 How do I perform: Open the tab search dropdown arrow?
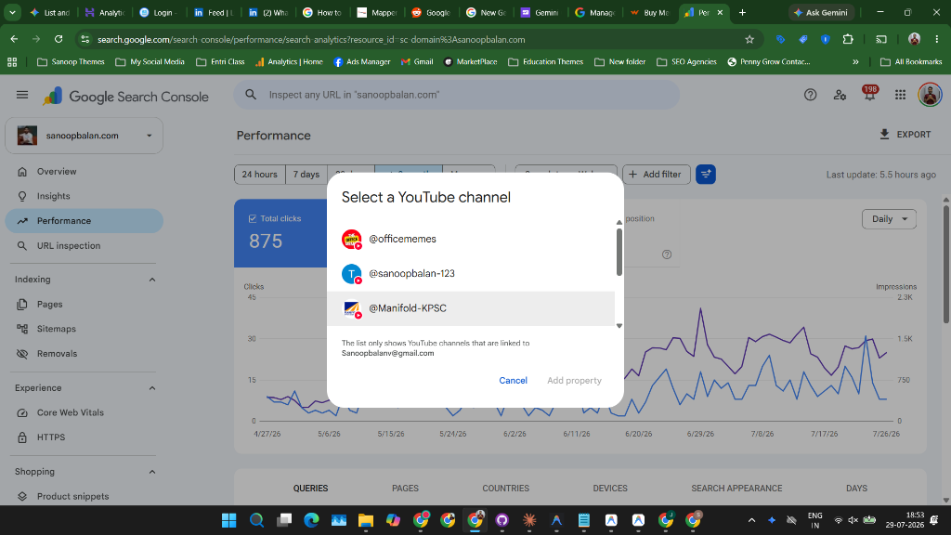coord(12,12)
